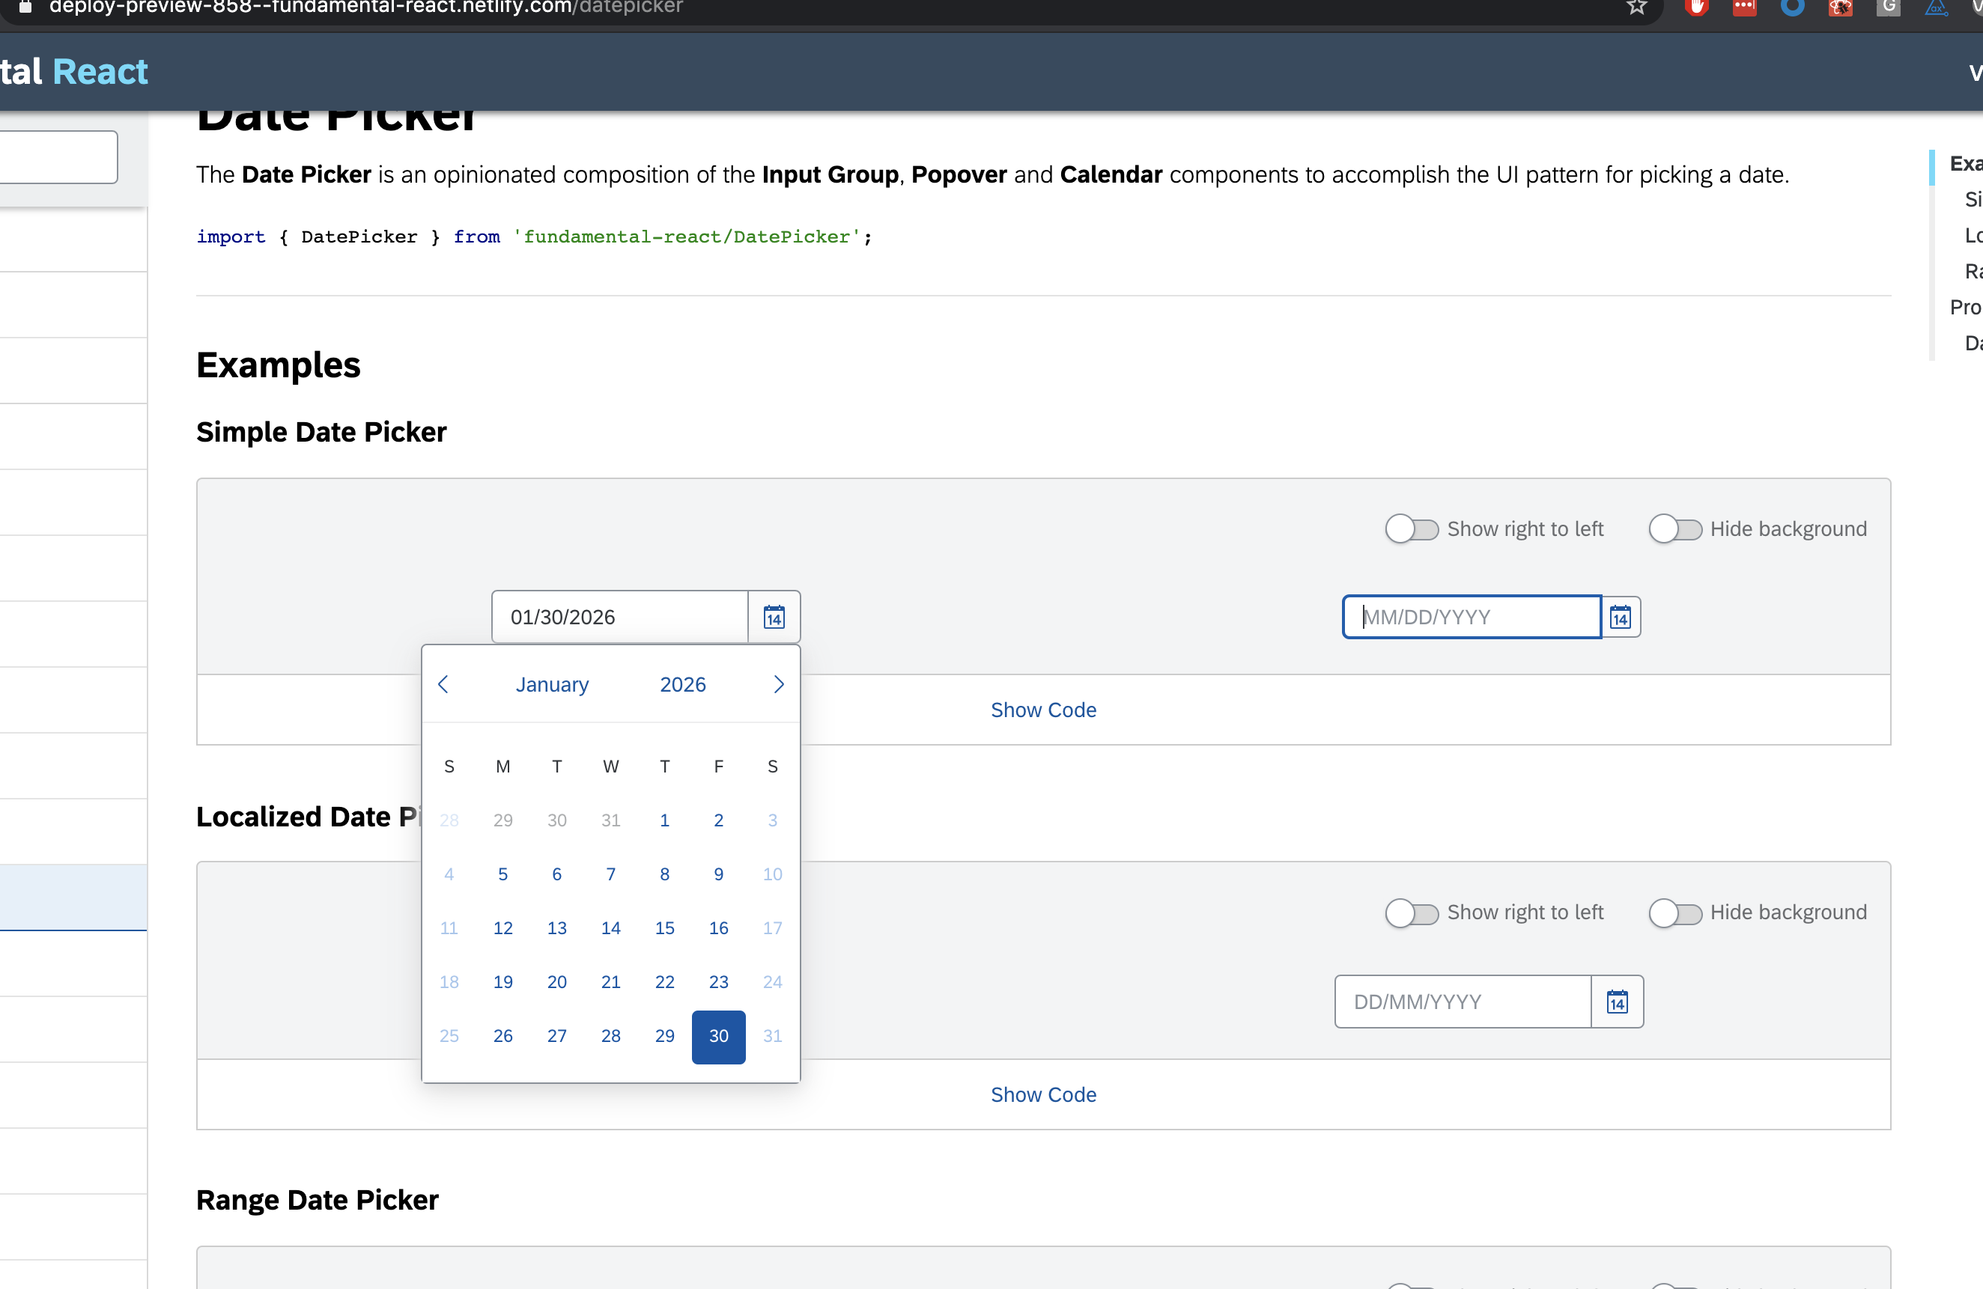Select January 8 in calendar
1983x1289 pixels.
tap(664, 874)
